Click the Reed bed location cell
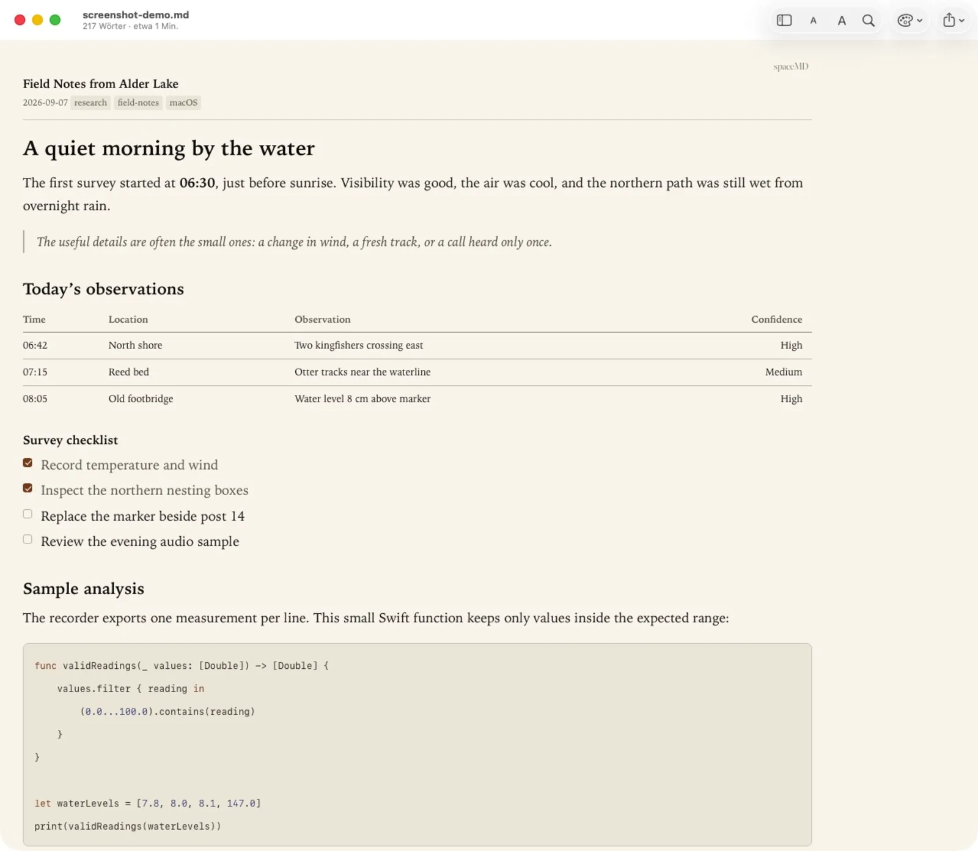Screen dimensions: 978x851 tap(129, 372)
